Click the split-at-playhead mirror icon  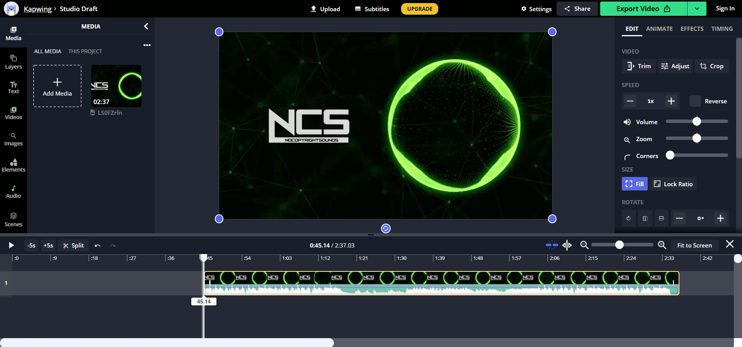tap(567, 245)
